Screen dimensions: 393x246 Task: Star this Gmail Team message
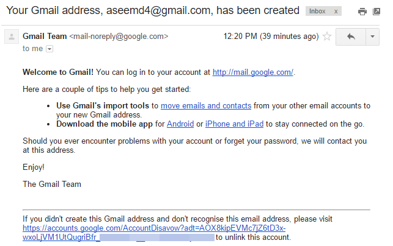pyautogui.click(x=327, y=37)
